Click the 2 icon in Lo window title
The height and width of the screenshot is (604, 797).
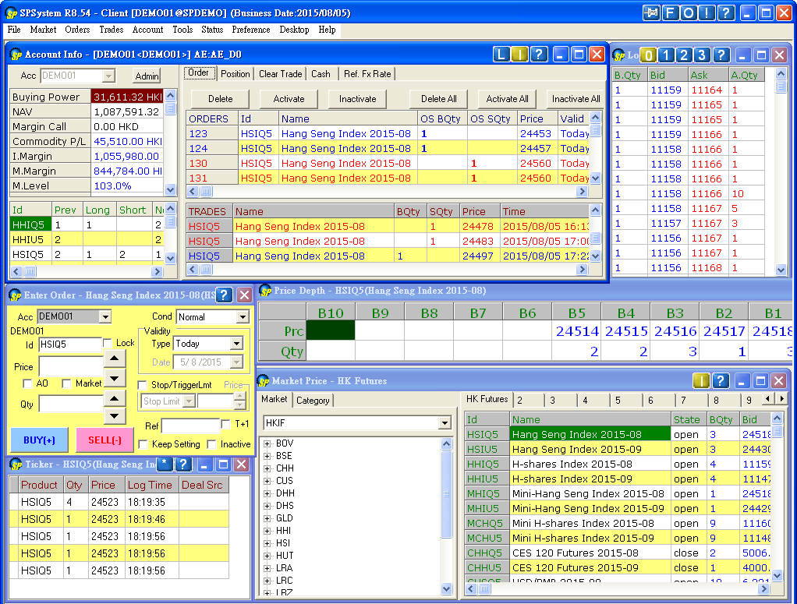[x=684, y=55]
